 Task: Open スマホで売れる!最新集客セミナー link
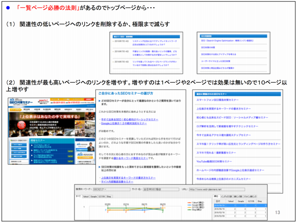pos(216,152)
